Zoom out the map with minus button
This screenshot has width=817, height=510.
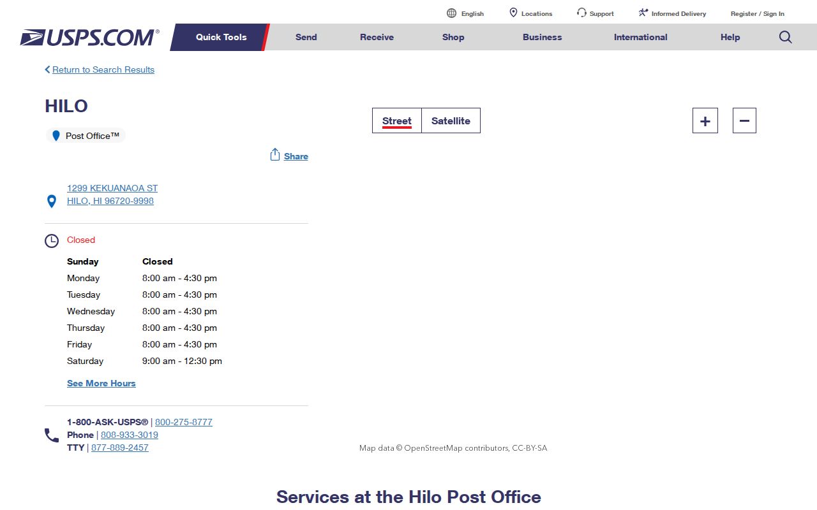744,120
